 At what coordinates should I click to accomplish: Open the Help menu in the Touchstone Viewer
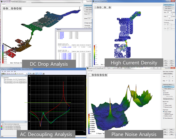(15, 71)
